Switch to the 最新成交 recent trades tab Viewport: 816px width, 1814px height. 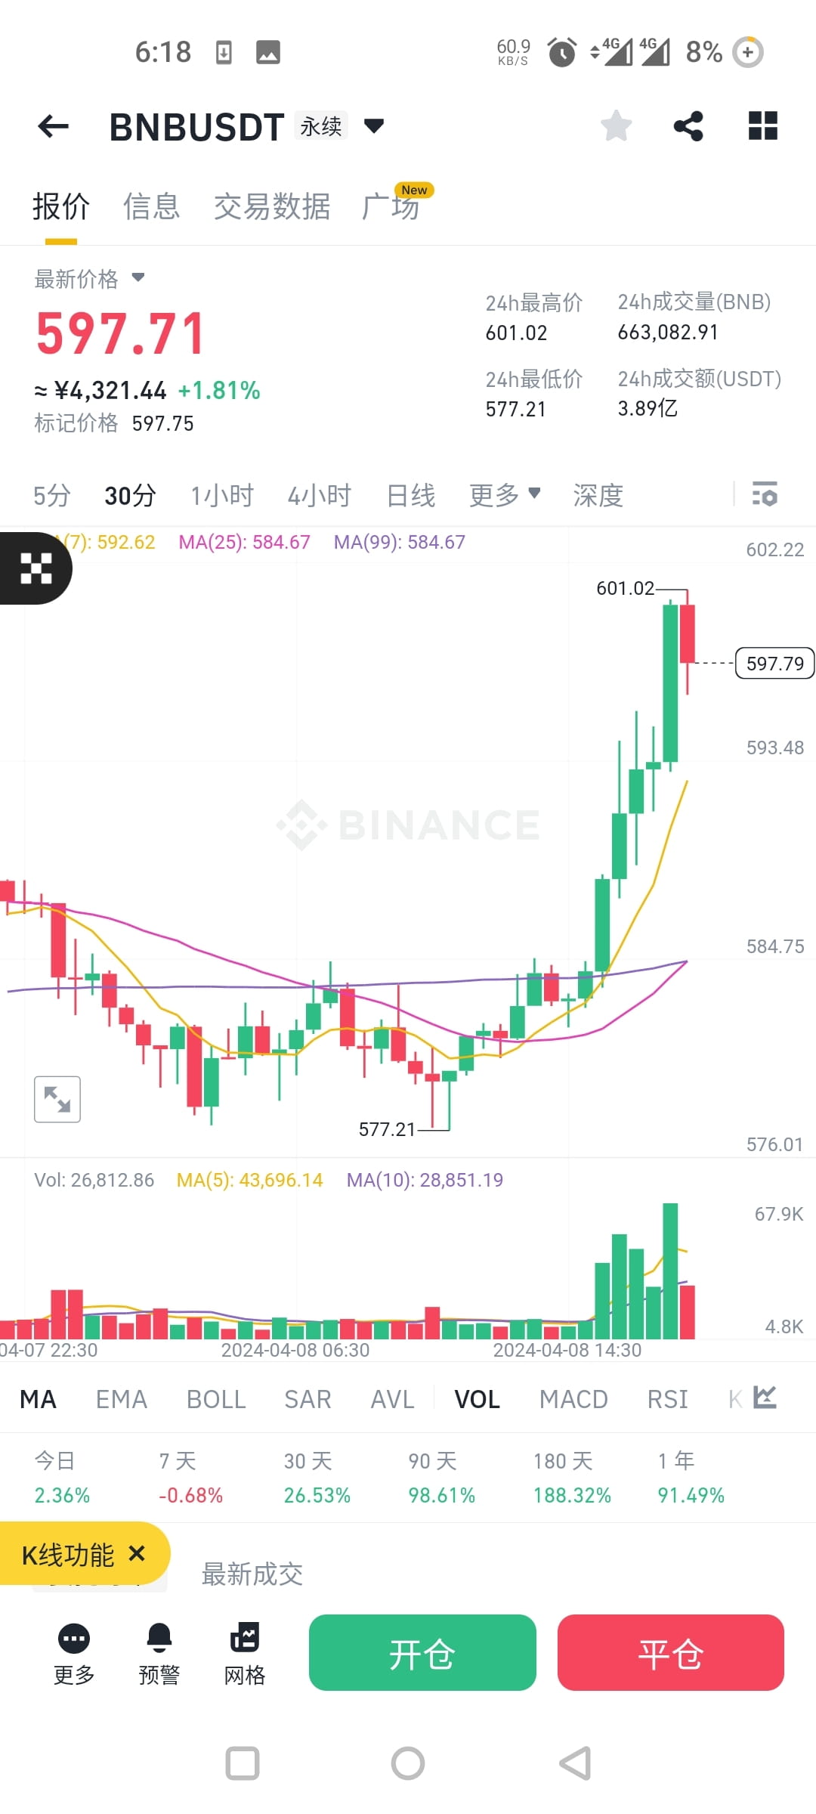[252, 1574]
